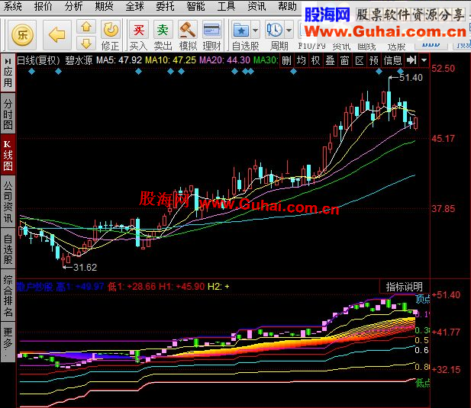
Task: Click the up arrow toolbar icon
Action: point(86,27)
